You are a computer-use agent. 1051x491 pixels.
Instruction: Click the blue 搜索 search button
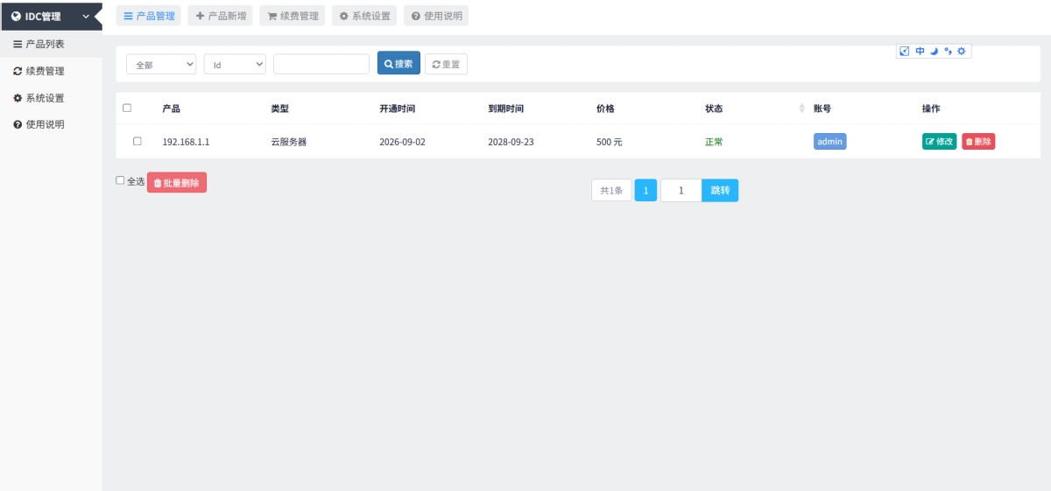coord(399,64)
